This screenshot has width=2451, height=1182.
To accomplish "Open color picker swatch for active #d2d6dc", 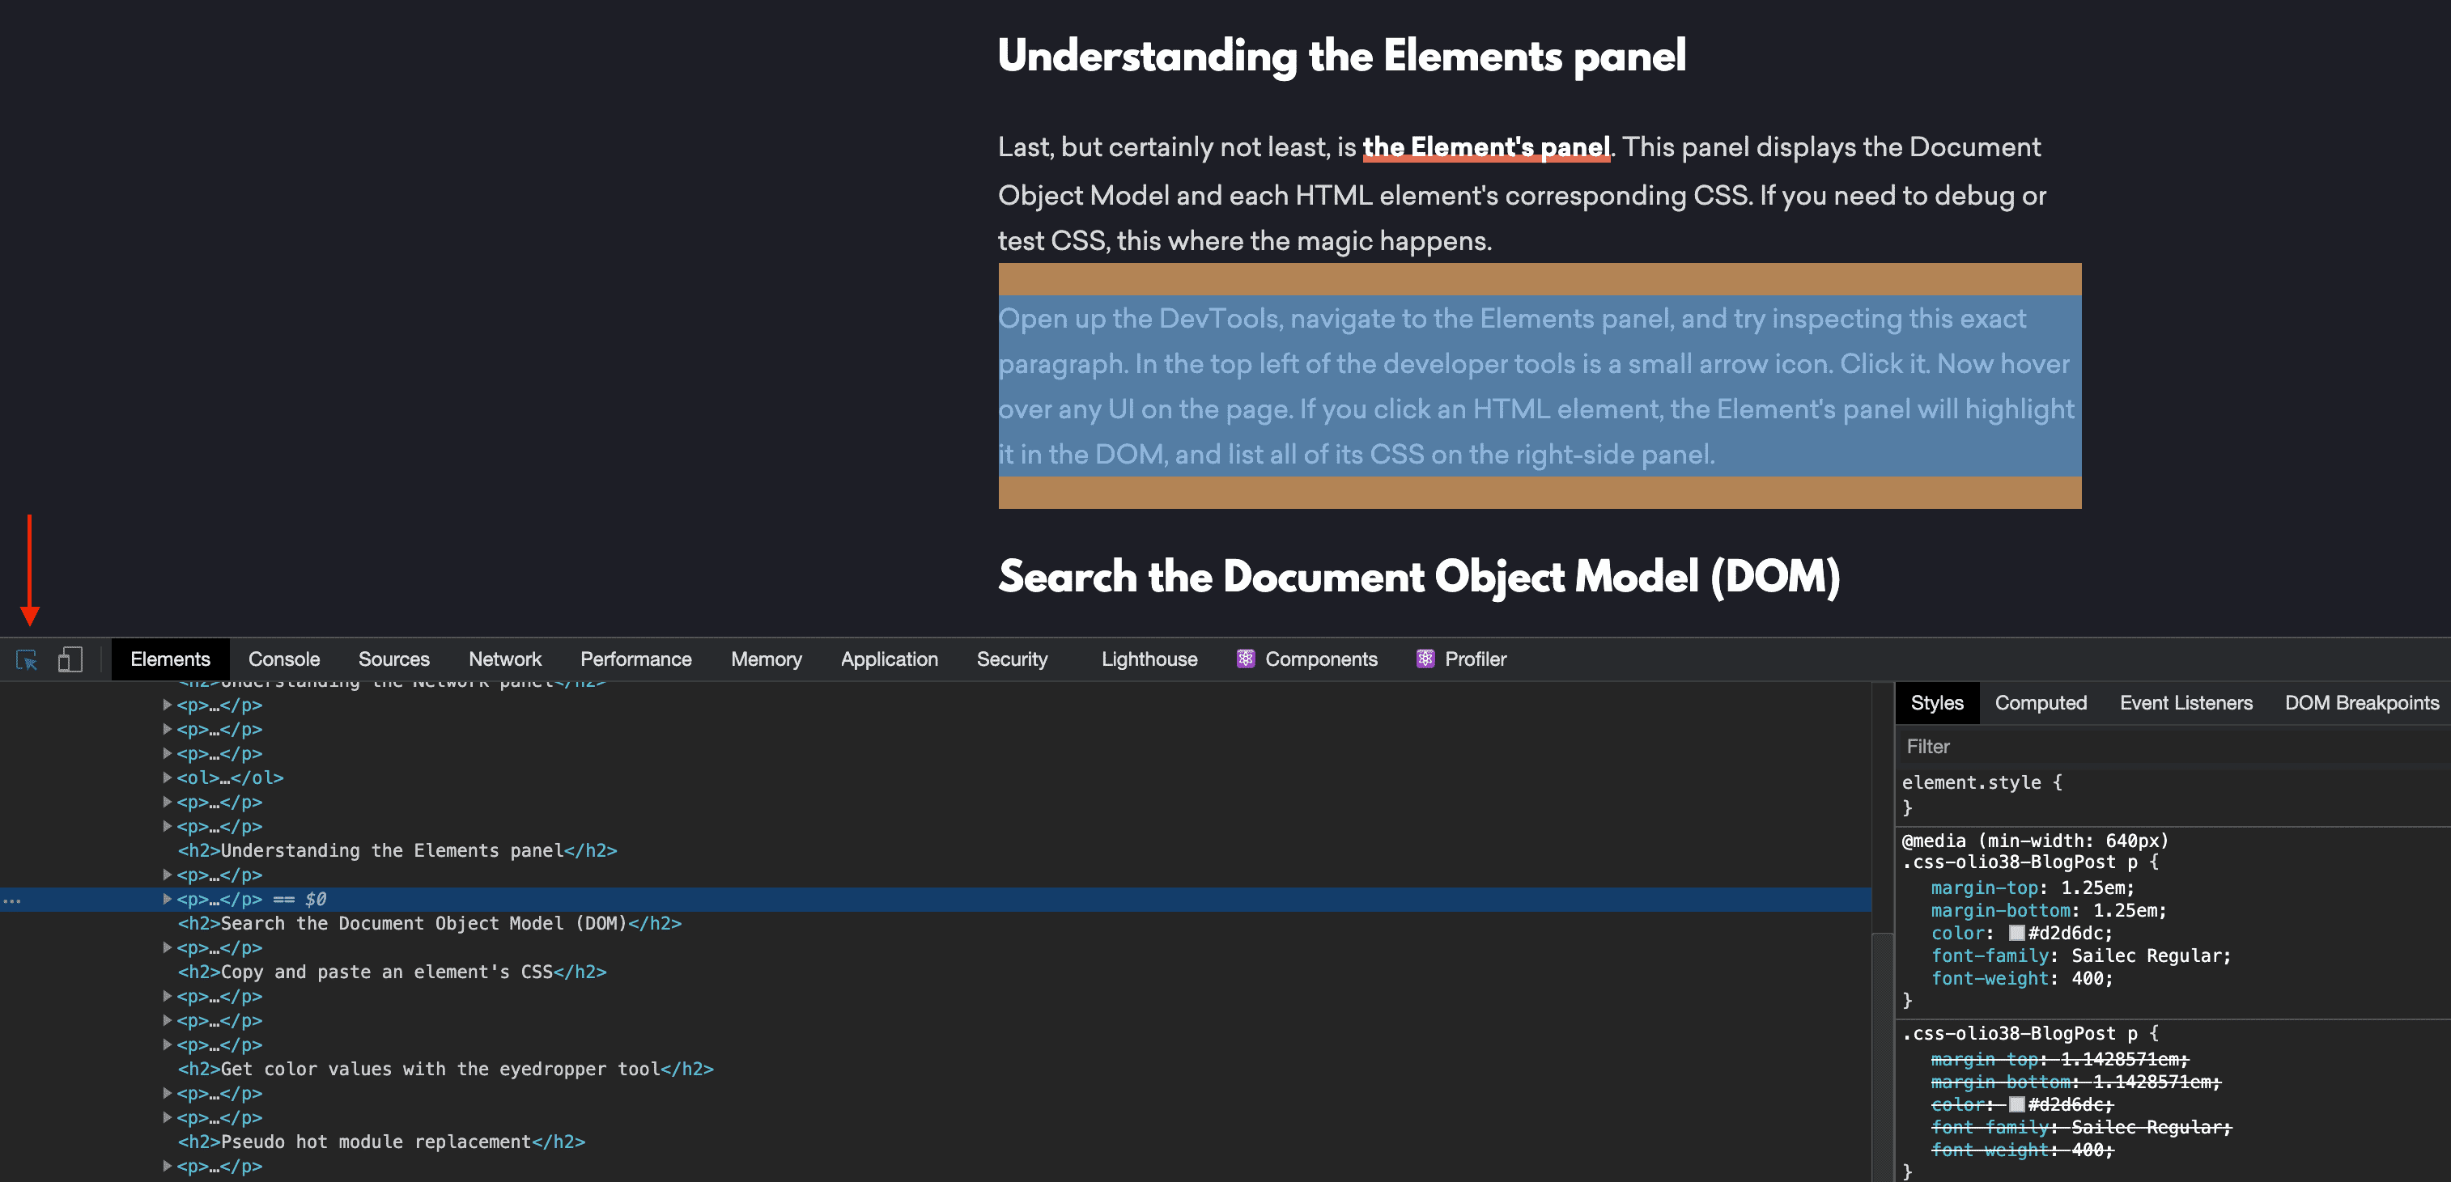I will pyautogui.click(x=2016, y=933).
